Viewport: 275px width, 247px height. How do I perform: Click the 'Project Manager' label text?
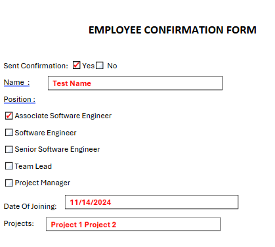click(x=43, y=183)
